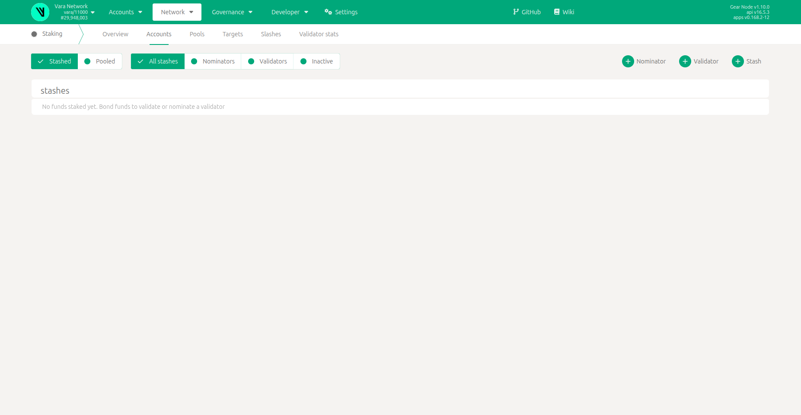Viewport: 801px width, 415px height.
Task: Filter stashes by Inactive
Action: coord(316,61)
